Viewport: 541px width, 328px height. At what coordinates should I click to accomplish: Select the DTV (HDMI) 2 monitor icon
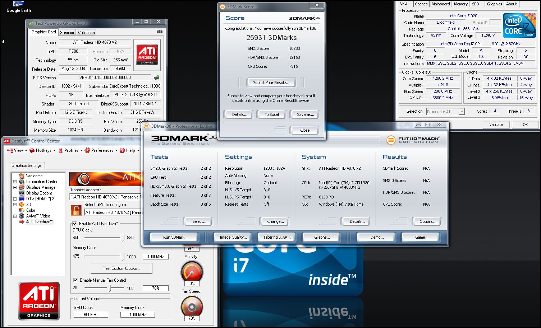coord(22,199)
